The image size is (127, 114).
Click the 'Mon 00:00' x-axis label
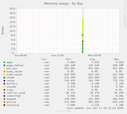click(94, 55)
